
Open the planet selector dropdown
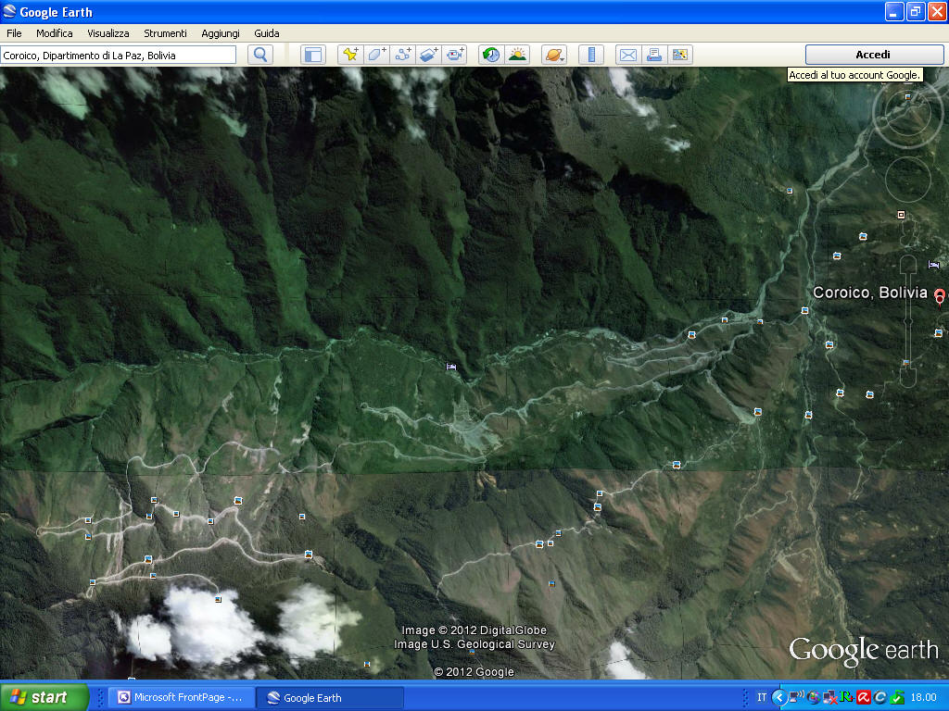554,55
